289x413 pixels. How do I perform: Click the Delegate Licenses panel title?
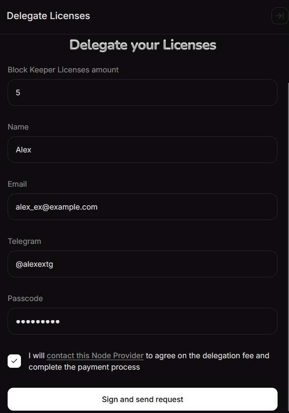coord(48,16)
